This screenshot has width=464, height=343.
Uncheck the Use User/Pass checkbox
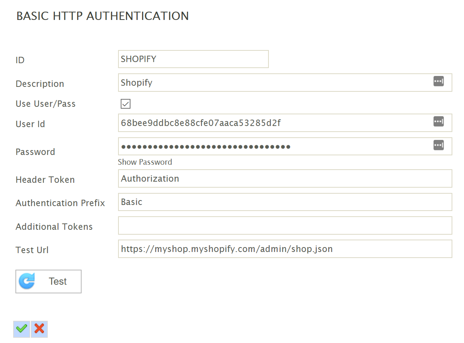[126, 104]
